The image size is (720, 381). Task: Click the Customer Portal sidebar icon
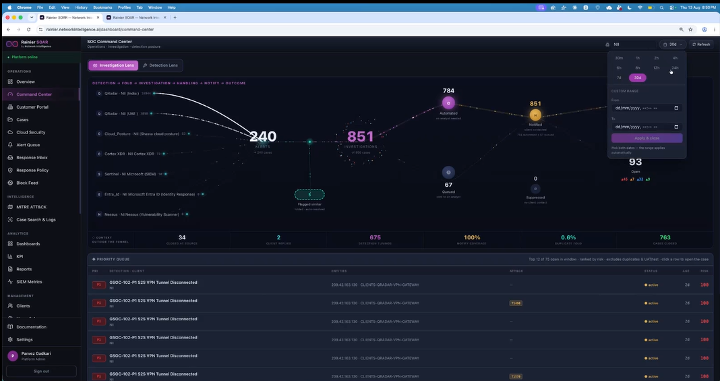click(10, 107)
